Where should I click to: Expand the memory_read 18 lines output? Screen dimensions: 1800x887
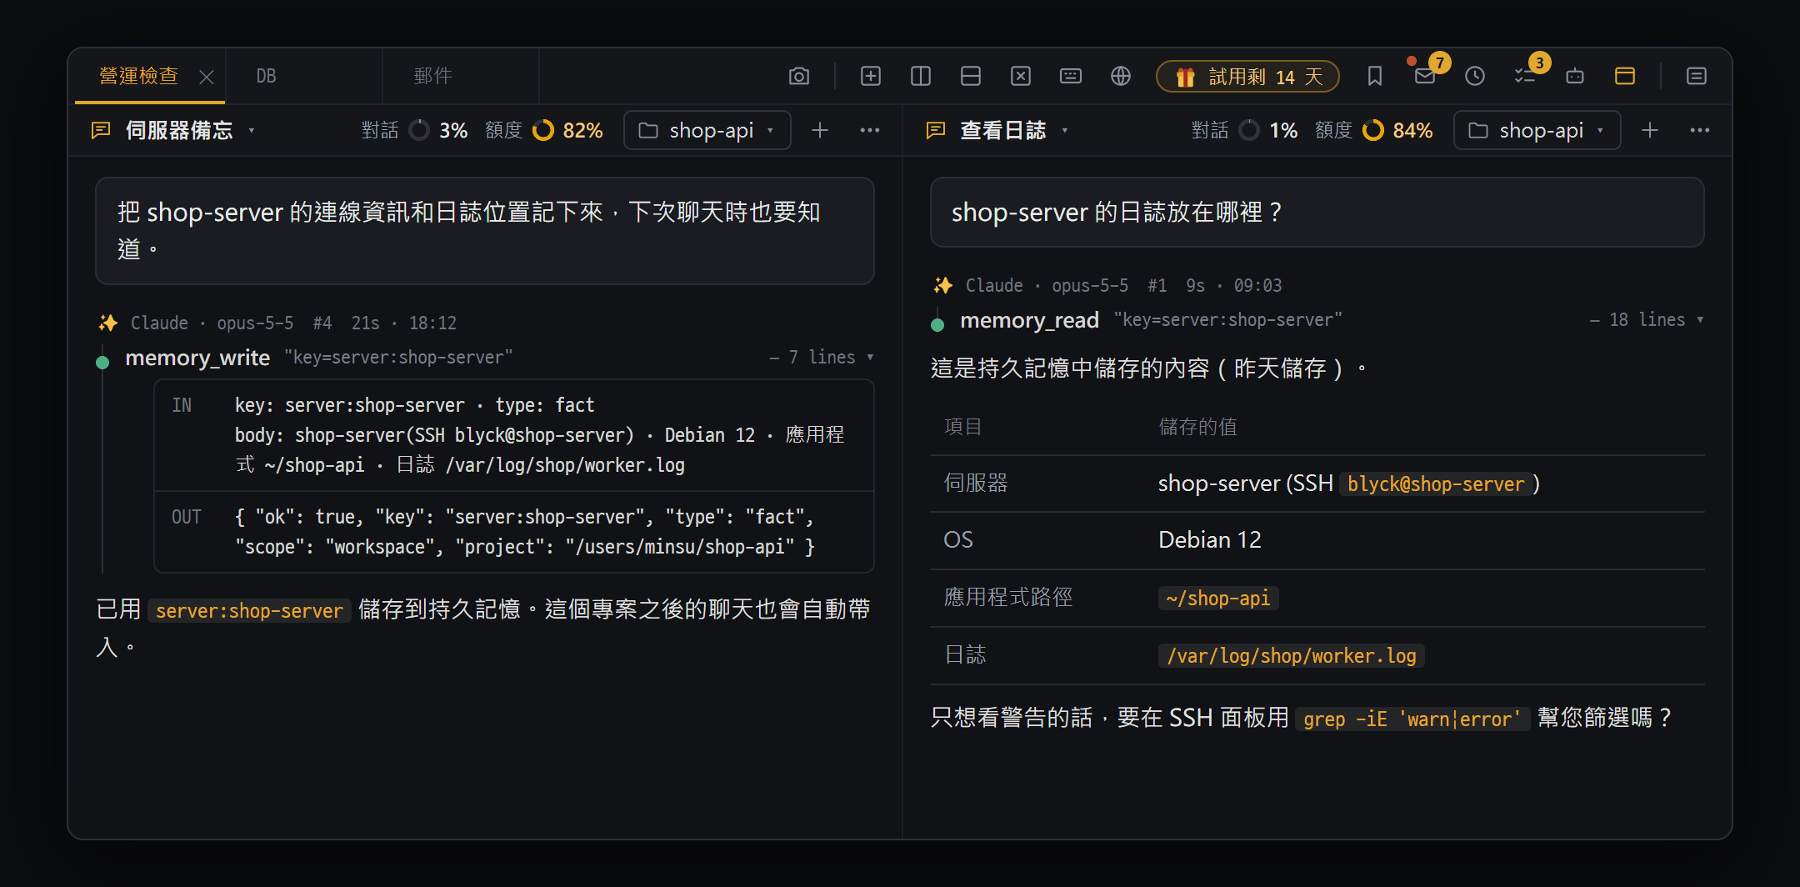(1646, 320)
